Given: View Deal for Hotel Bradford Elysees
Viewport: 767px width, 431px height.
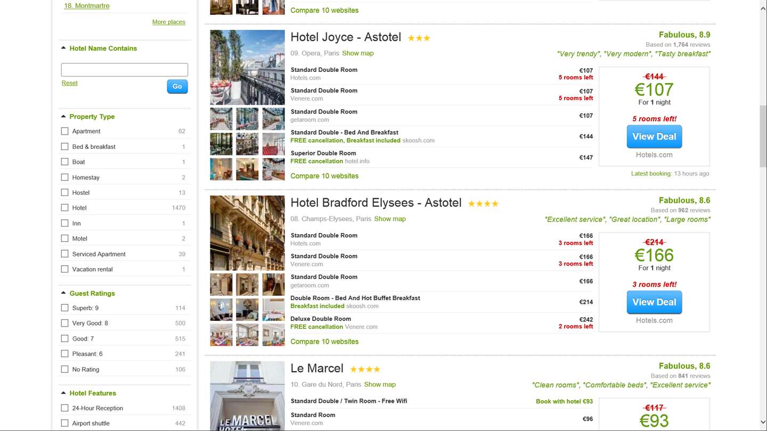Looking at the screenshot, I should [654, 302].
